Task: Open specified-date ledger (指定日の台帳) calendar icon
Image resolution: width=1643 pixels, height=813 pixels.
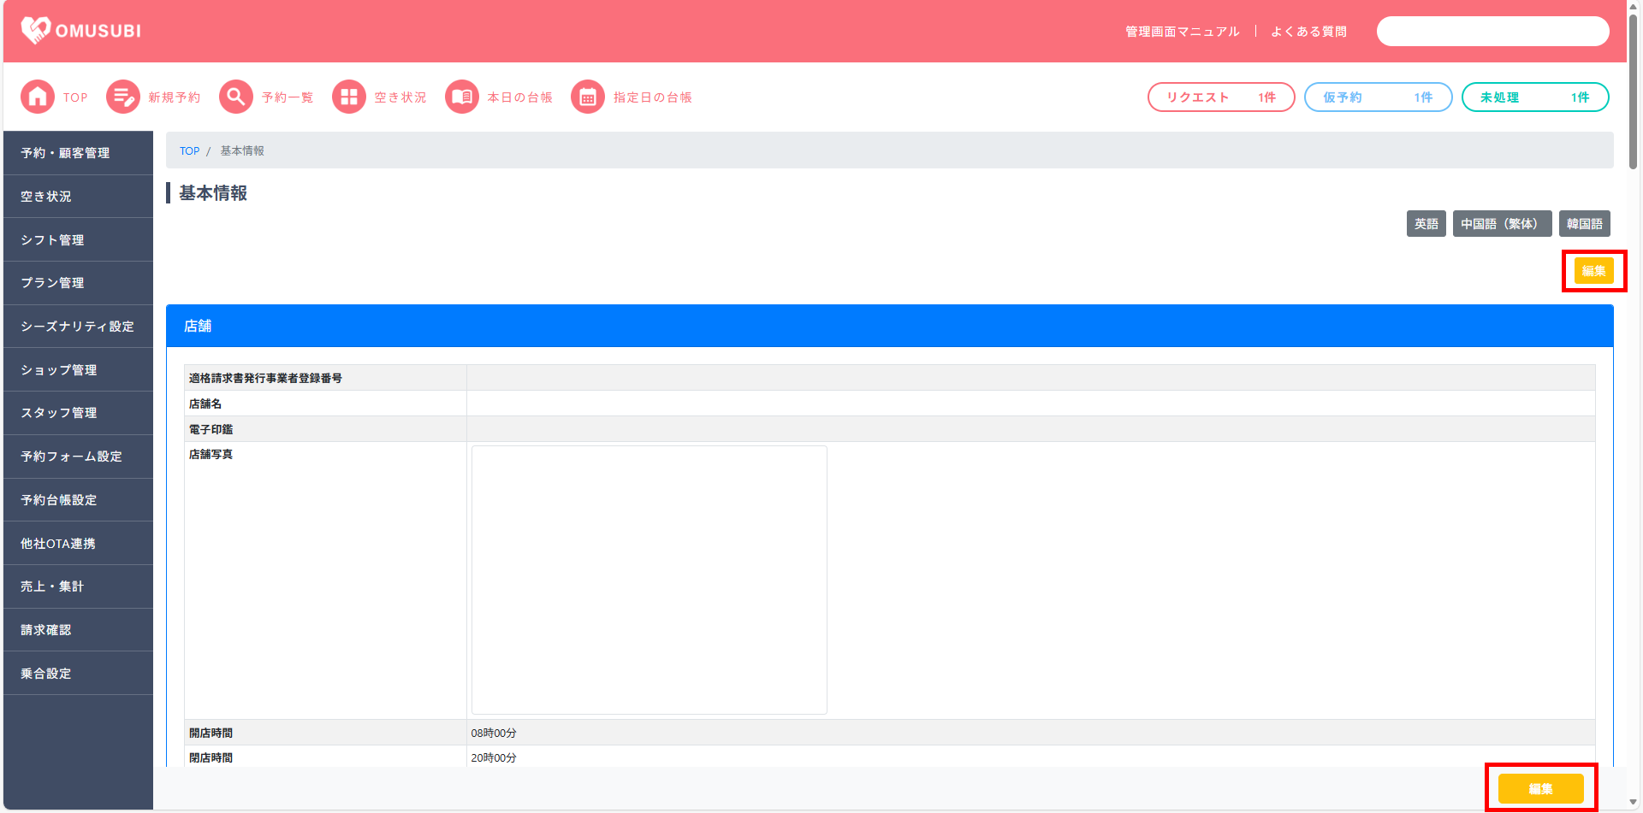Action: tap(588, 97)
